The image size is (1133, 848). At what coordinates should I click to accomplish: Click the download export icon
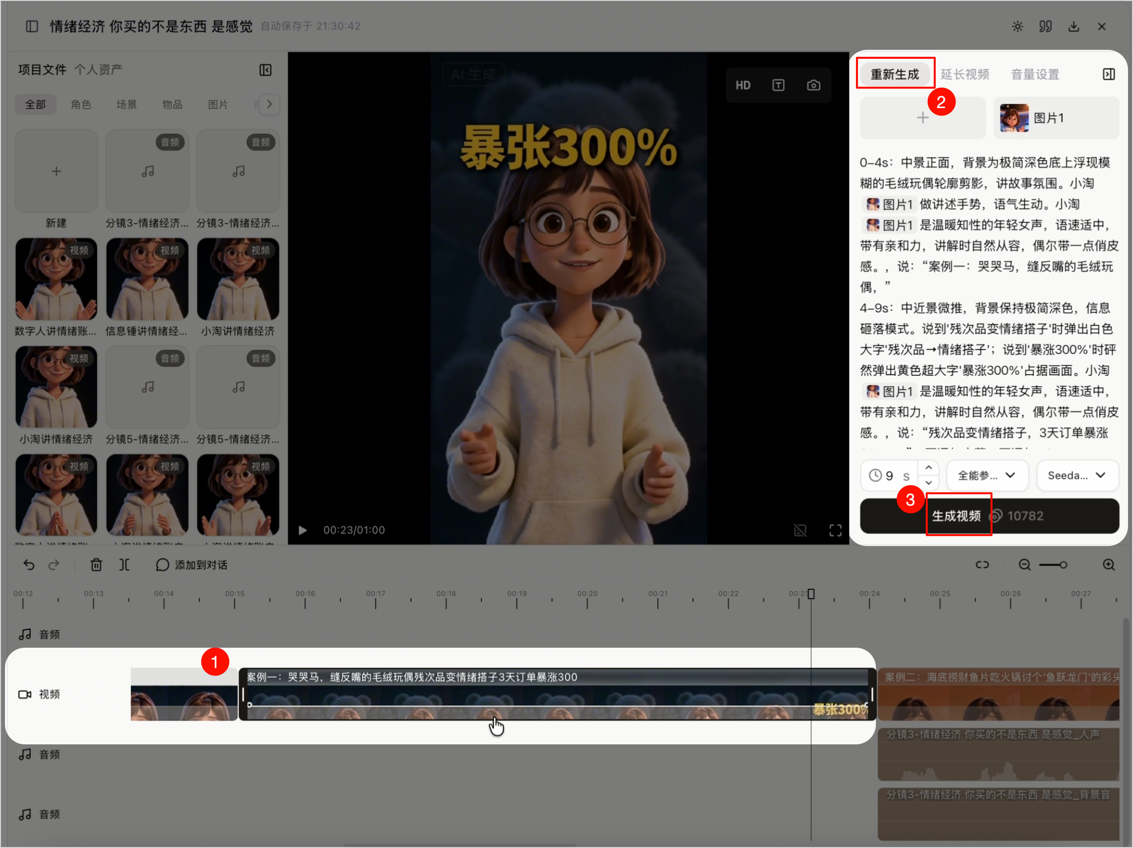click(x=1074, y=26)
